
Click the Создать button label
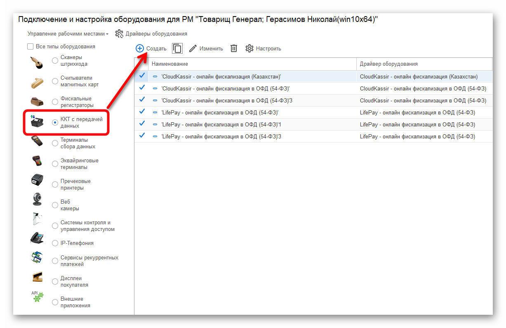point(156,49)
